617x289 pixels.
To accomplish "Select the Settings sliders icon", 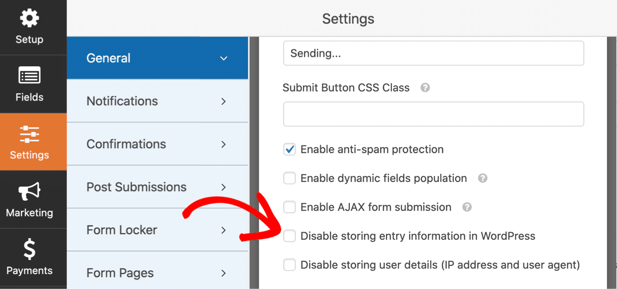I will [29, 134].
